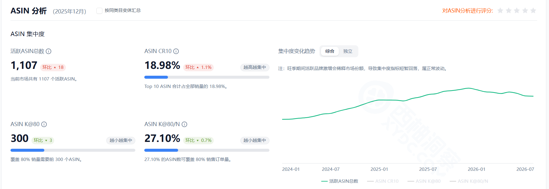Viewport: 549px width, 189px height.
Task: Click info icon beside 活跃ASIN总数
Action: 48,51
